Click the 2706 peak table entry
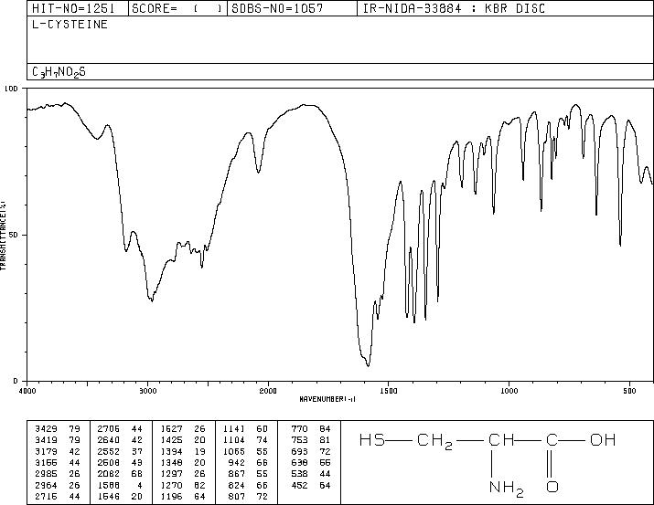Image resolution: width=654 pixels, height=505 pixels. [x=109, y=429]
